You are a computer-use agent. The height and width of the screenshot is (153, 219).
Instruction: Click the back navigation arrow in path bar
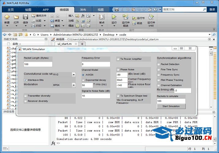(x=5, y=35)
